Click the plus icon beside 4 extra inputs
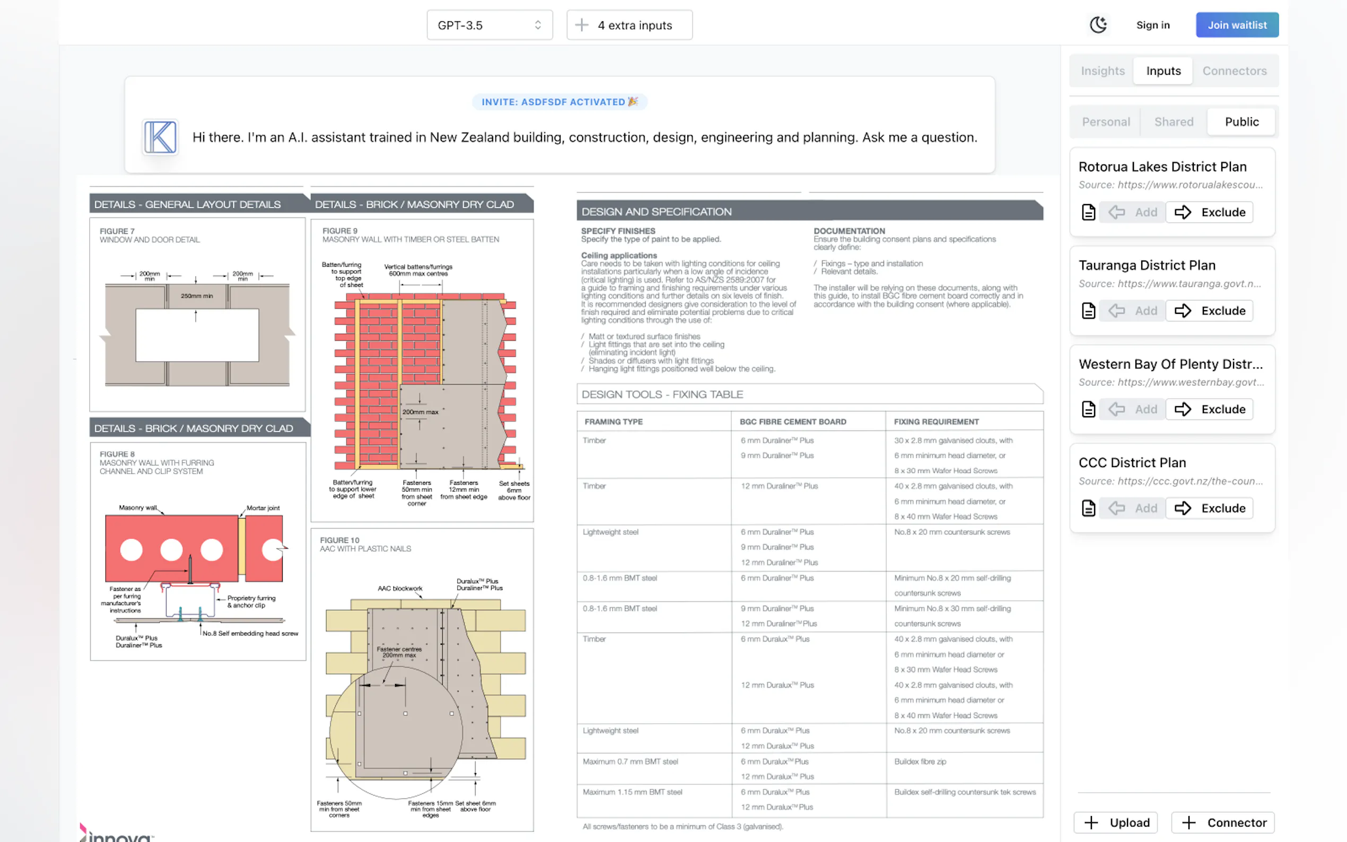 click(581, 25)
